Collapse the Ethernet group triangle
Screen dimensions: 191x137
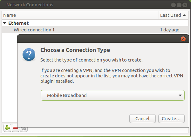tap(5, 23)
